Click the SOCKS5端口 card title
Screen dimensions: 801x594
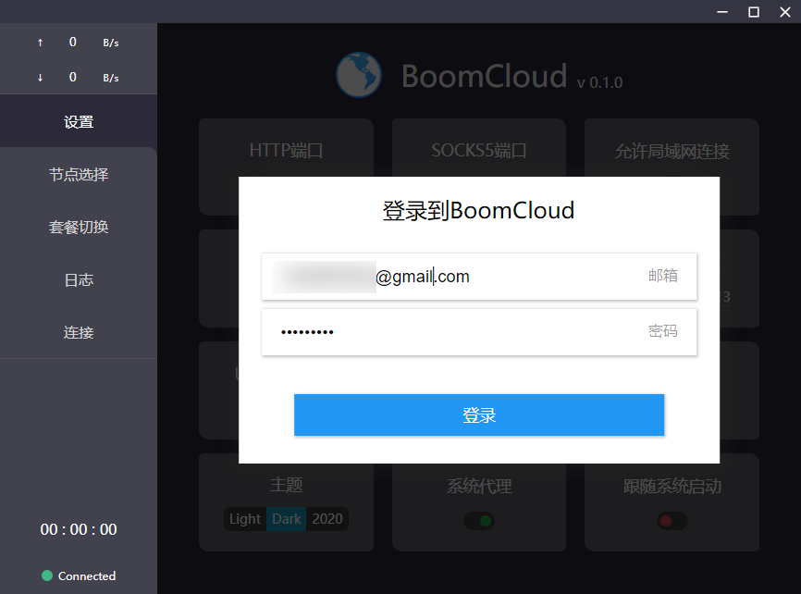click(479, 150)
